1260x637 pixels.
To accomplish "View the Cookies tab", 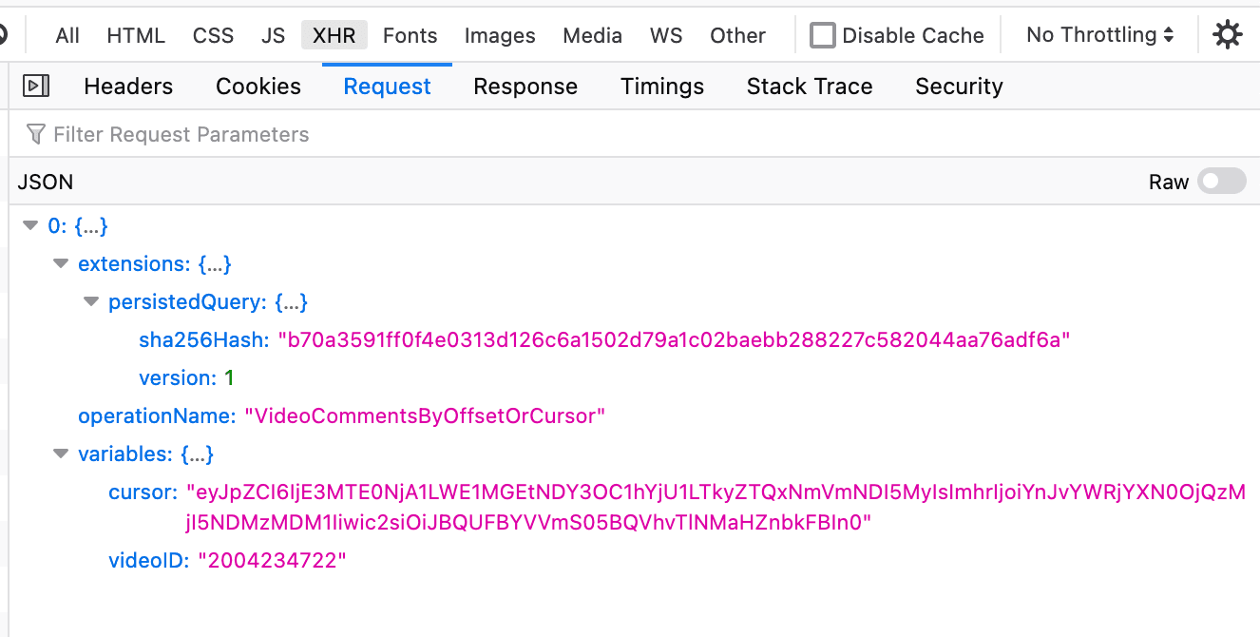I will tap(258, 86).
